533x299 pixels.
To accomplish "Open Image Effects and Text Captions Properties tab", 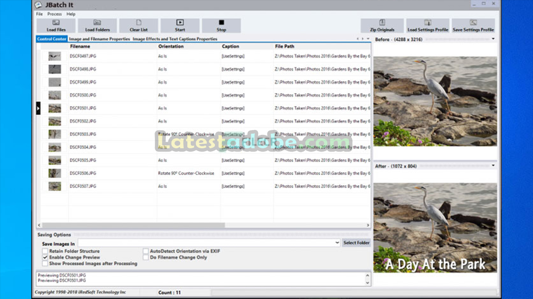I will [175, 39].
